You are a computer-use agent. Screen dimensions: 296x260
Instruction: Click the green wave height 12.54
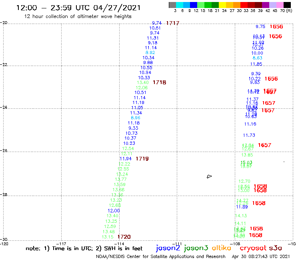pos(128,148)
